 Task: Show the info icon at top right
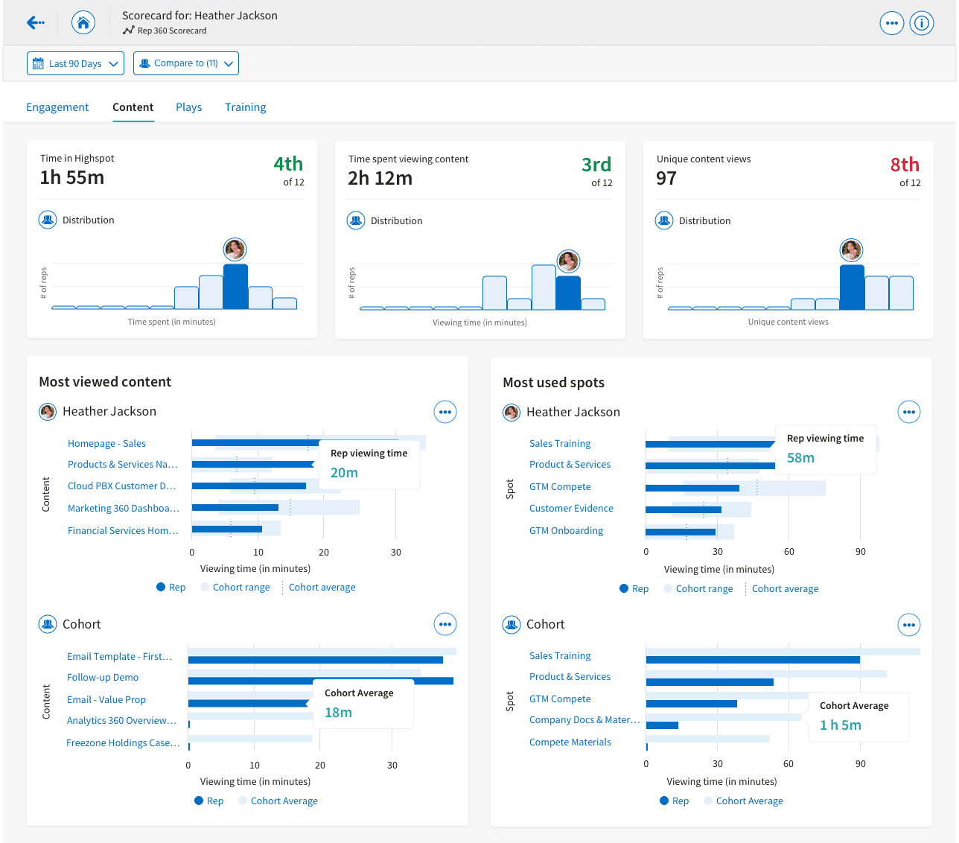coord(922,23)
